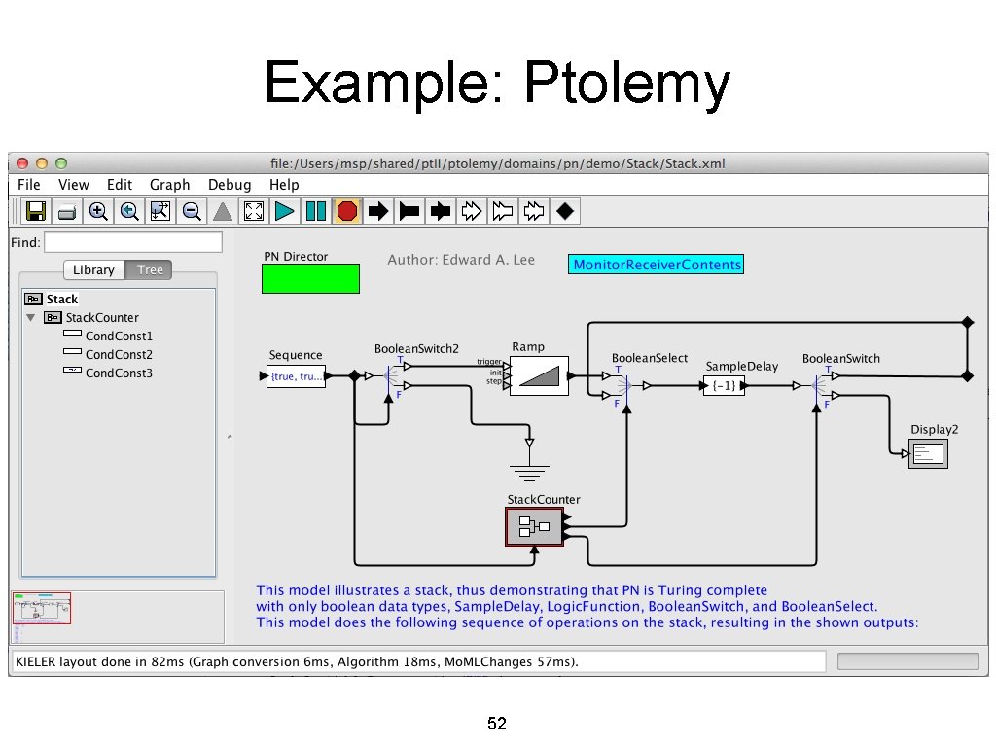
Task: Open the Graph menu
Action: (x=169, y=185)
